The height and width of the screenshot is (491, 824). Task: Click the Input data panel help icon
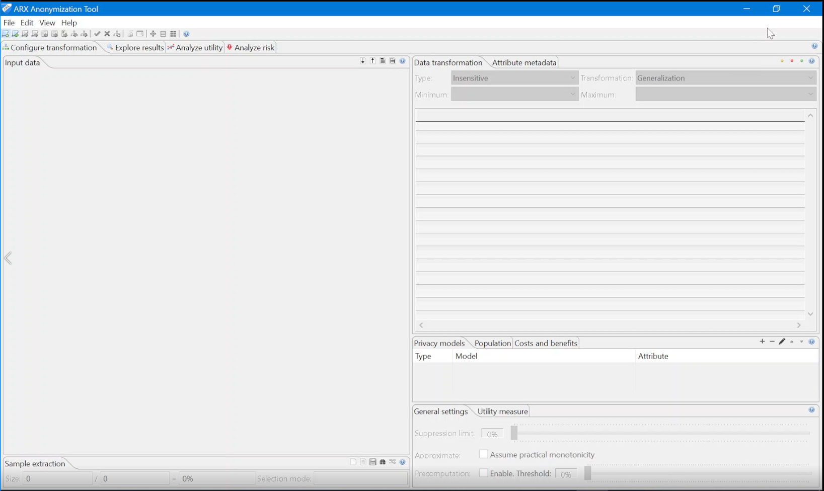click(403, 61)
